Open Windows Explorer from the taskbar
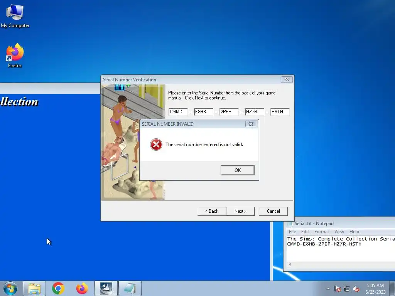Viewport: 395px width, 296px height. pos(34,288)
